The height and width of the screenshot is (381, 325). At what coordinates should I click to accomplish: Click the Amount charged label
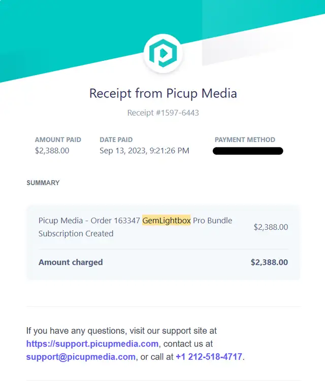71,262
